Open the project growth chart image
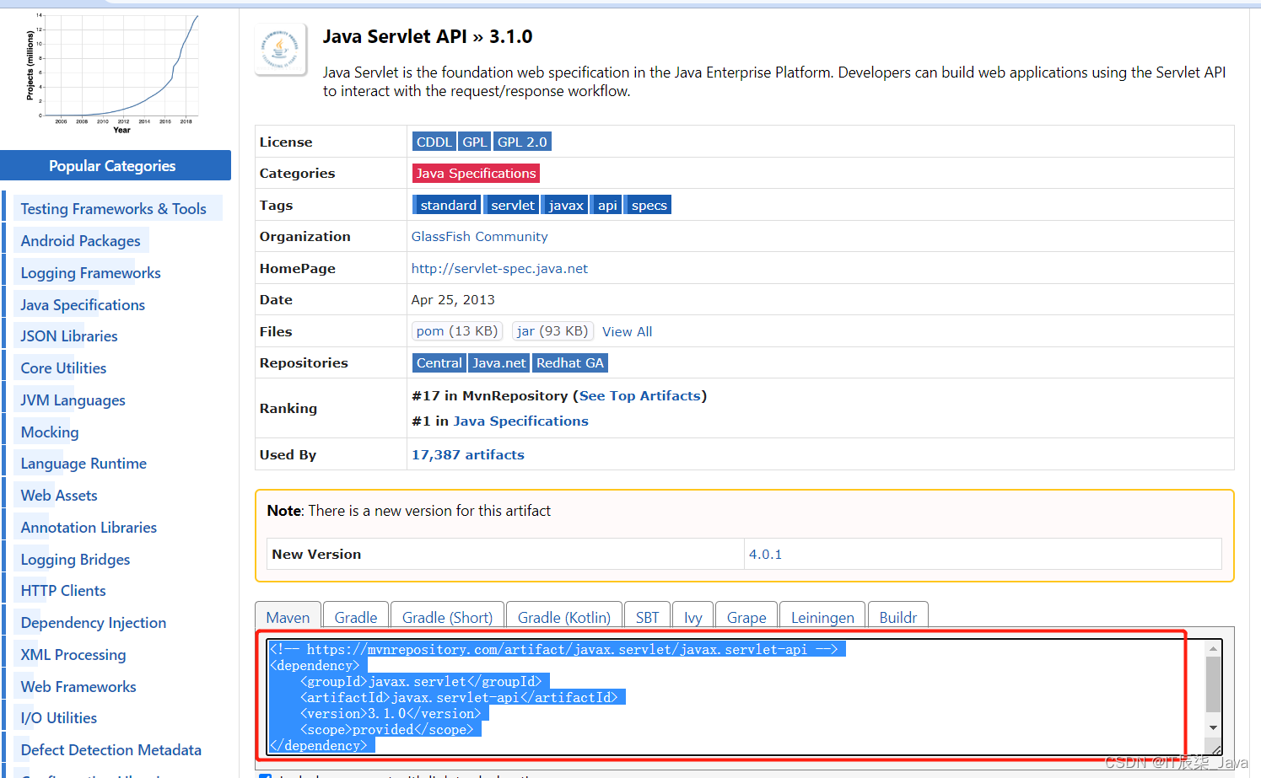Viewport: 1261px width, 778px height. tap(116, 67)
